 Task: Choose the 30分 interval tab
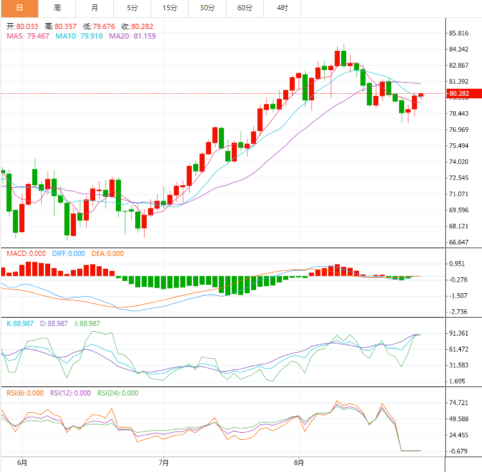(207, 8)
